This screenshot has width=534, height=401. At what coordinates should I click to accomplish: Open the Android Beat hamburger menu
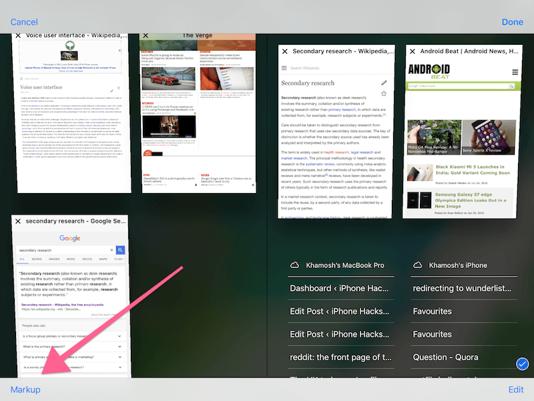pos(515,72)
